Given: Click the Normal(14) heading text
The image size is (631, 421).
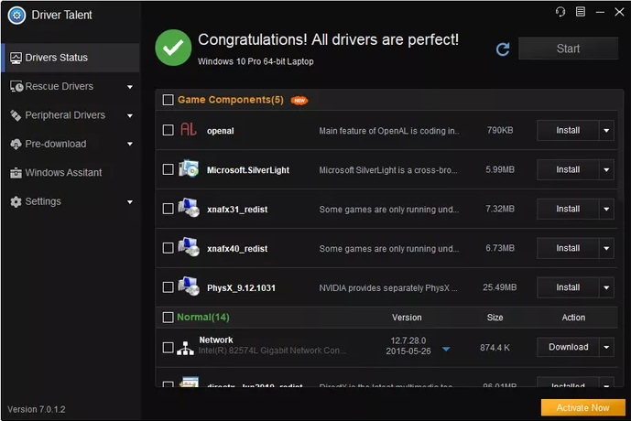Looking at the screenshot, I should coord(203,318).
